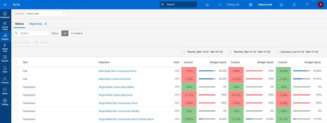Click the Weekly period previous chevron
327x123 pixels.
point(184,52)
